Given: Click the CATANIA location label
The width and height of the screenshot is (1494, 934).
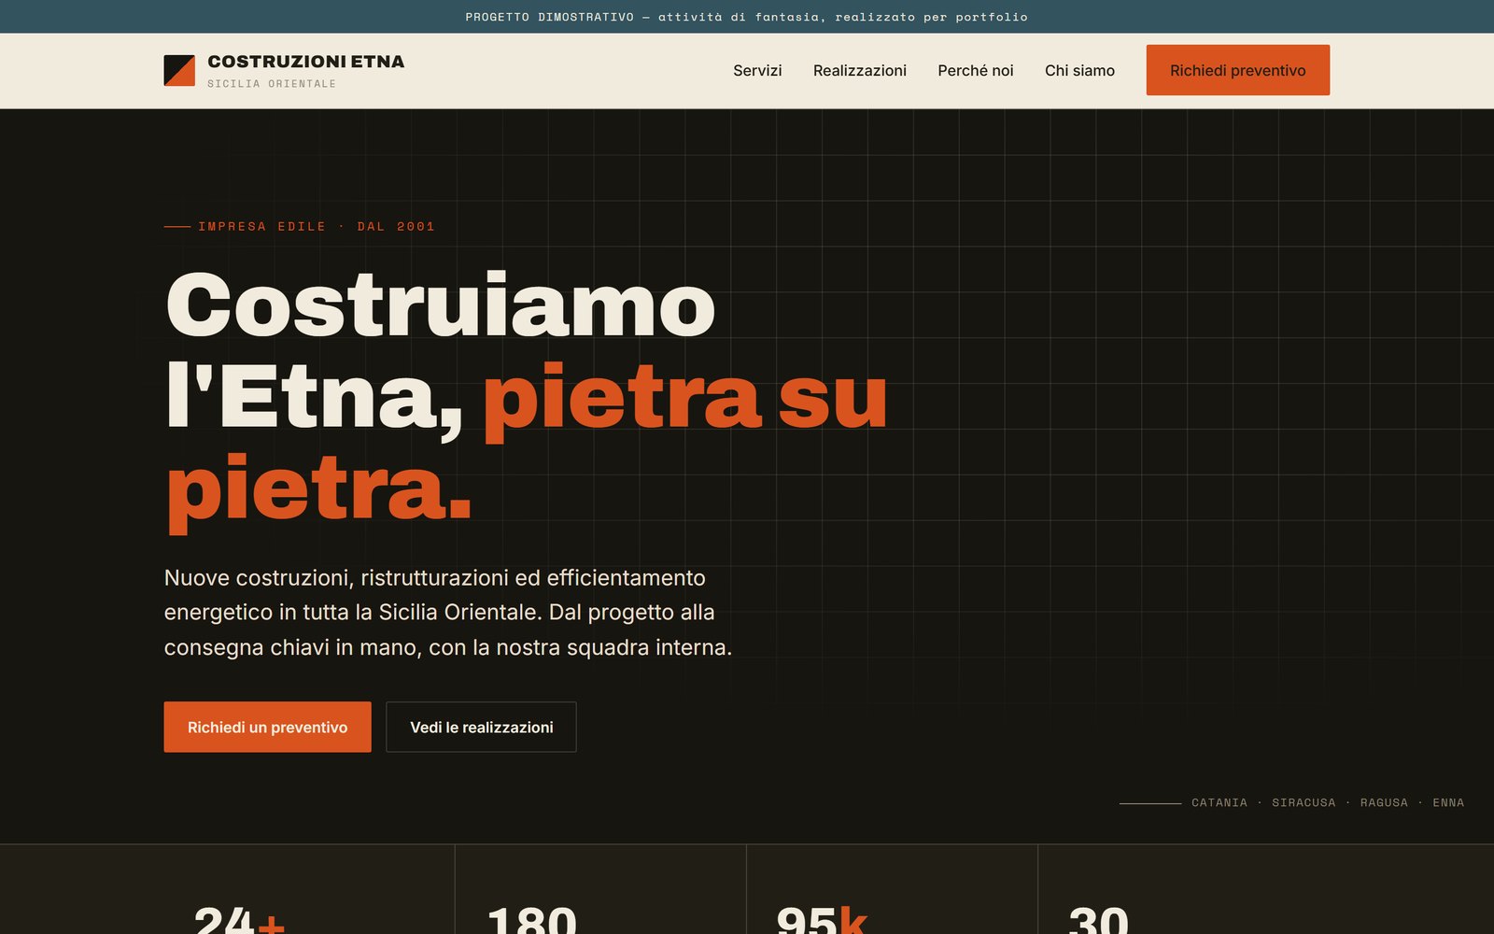Looking at the screenshot, I should [1219, 802].
